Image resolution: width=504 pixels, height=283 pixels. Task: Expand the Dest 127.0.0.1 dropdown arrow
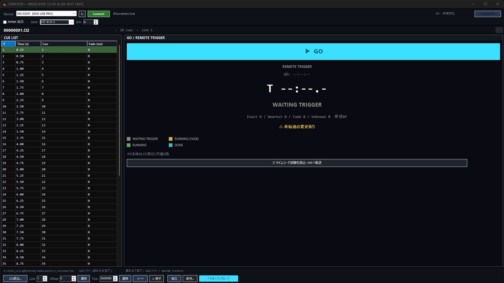(71, 22)
